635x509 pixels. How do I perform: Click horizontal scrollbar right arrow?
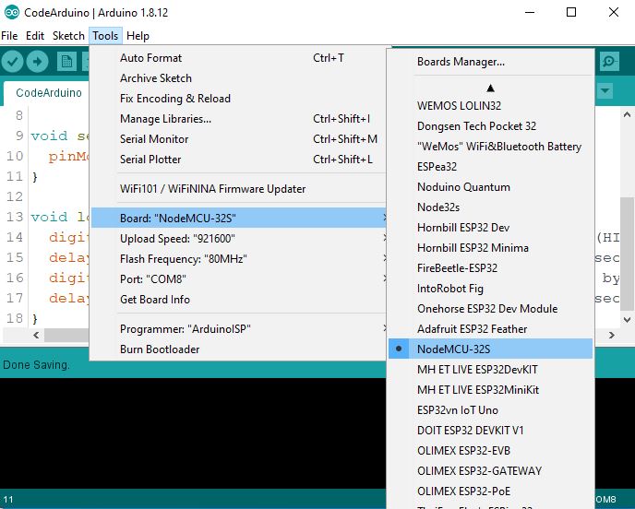612,335
